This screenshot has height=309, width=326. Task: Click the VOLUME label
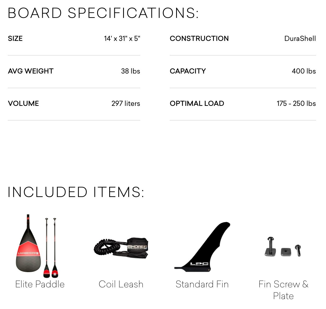24,103
